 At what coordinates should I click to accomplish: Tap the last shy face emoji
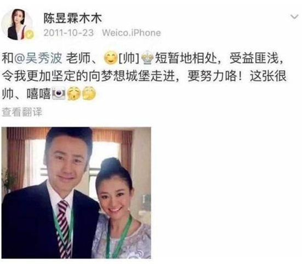pos(89,94)
